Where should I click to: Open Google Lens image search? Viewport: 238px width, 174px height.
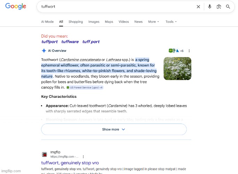click(x=219, y=7)
